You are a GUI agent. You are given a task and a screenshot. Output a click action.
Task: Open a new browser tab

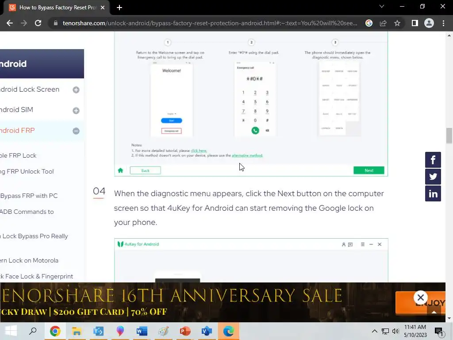click(x=119, y=8)
